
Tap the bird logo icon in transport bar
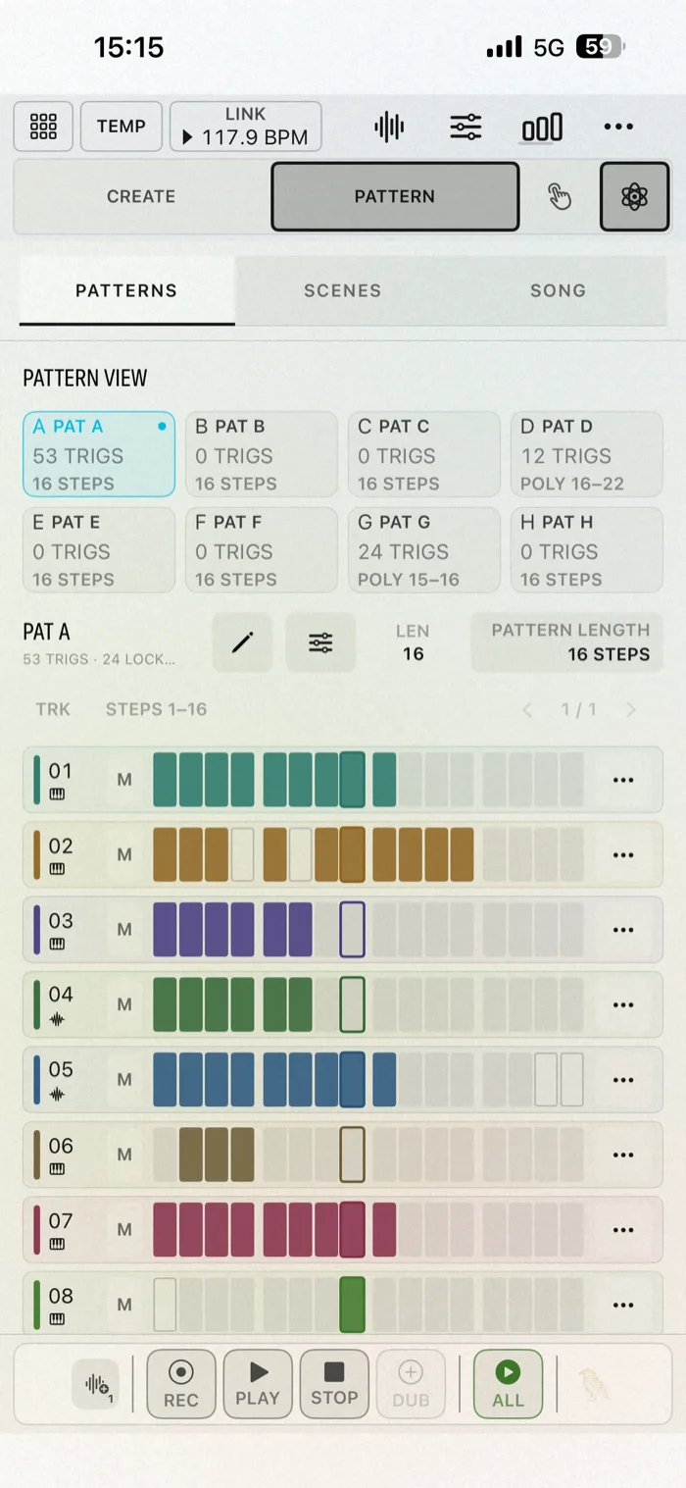594,1384
